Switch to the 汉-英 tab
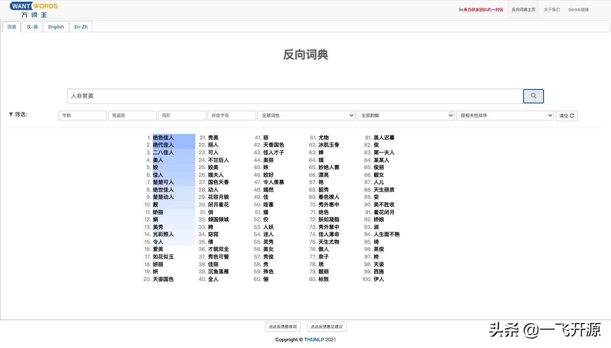611x348 pixels. [31, 26]
